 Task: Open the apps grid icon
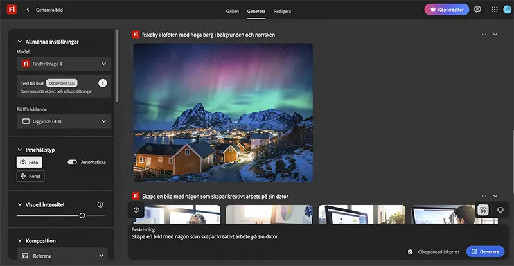[495, 10]
